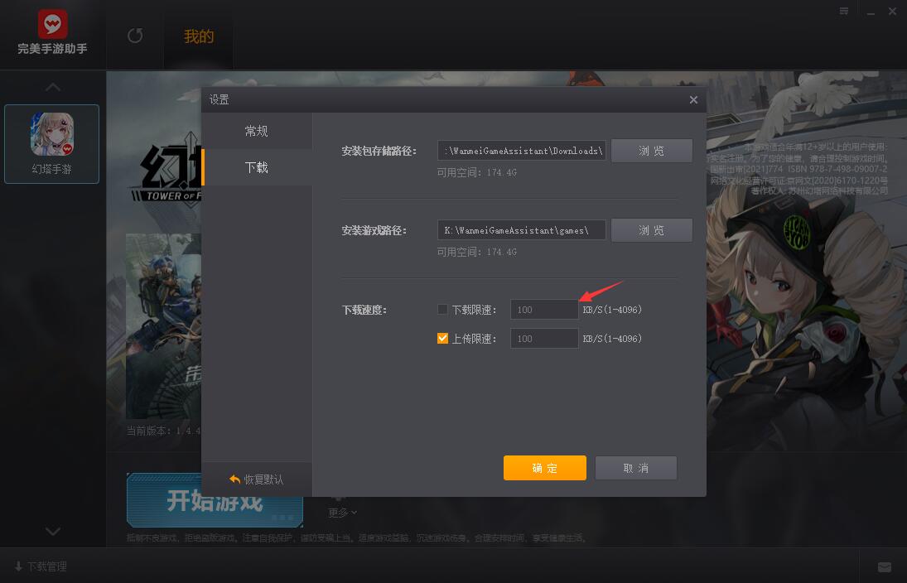Browse for 安装包存储路径 folder

(651, 151)
